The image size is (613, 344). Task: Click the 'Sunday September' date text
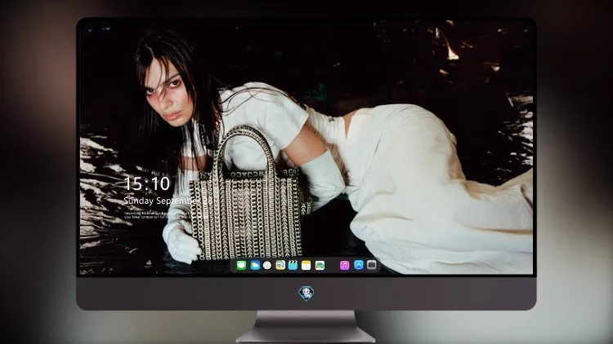161,201
